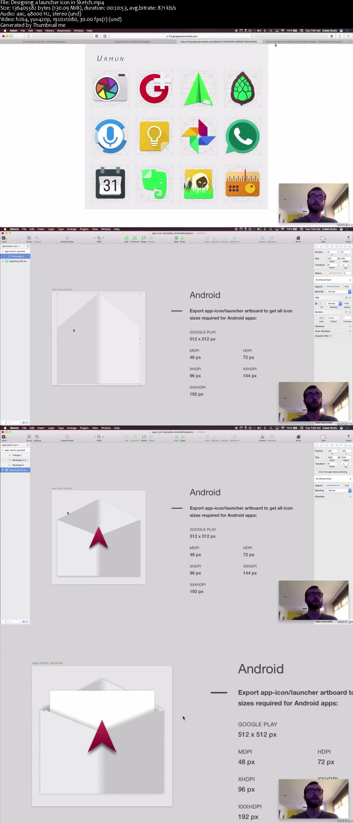The width and height of the screenshot is (353, 823).
Task: Click zoom-in plus in the 7:54 AM Sketch toolbar
Action: point(103,238)
